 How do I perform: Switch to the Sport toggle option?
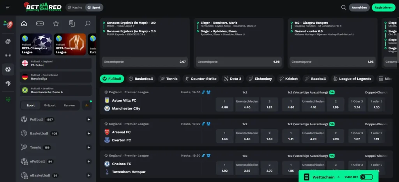coord(94,7)
